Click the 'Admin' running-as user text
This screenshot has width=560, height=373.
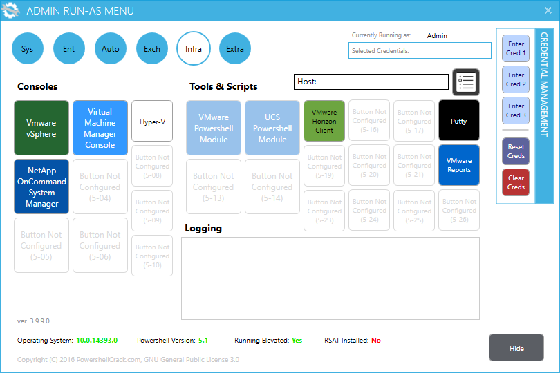tap(437, 36)
